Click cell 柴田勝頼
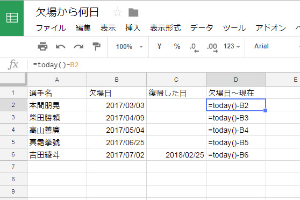This screenshot has height=200, width=300. coord(57,117)
